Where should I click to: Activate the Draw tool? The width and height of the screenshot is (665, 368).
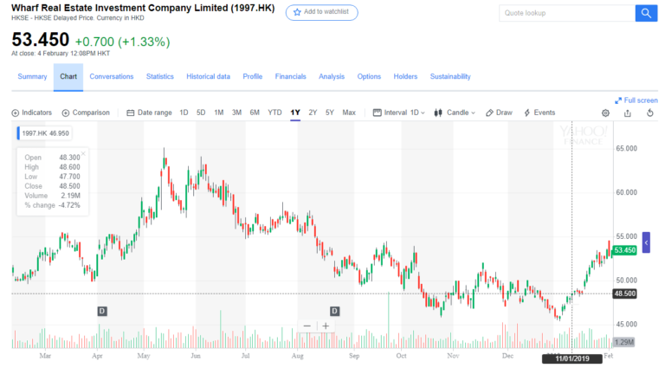tap(499, 113)
